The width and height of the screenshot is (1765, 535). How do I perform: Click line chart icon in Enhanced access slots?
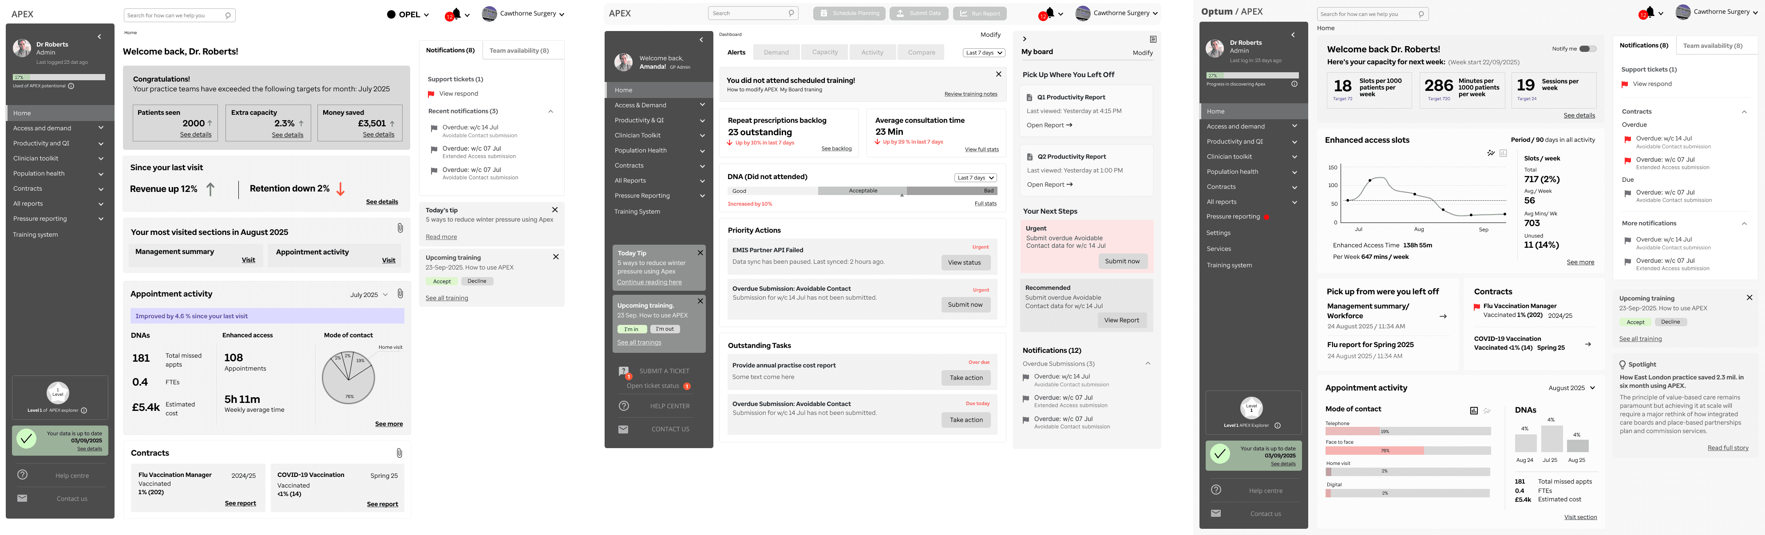click(x=1490, y=153)
